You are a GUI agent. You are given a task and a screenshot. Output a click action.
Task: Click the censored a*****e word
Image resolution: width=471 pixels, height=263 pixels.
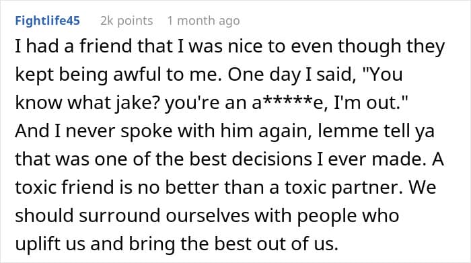pos(289,103)
